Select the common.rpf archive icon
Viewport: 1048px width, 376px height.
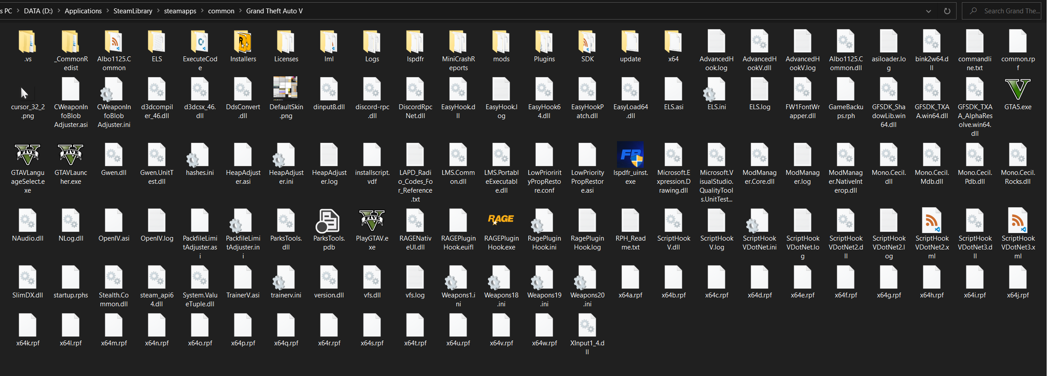(x=1018, y=41)
